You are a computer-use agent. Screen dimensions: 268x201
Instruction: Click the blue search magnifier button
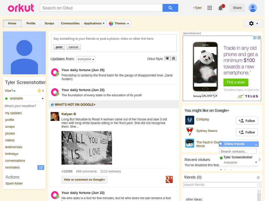point(170,8)
